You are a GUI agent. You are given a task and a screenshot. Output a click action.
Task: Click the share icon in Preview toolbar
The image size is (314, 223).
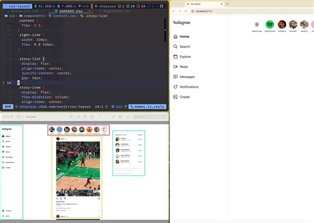coord(92,117)
